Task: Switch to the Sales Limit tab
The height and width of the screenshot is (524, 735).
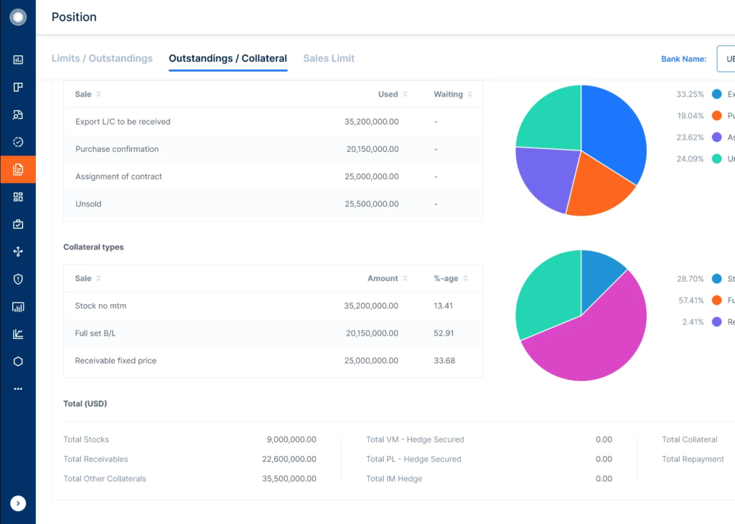Action: coord(329,59)
